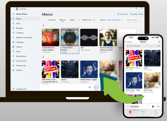Click the Archivos folder icon
The width and height of the screenshot is (167, 121).
(13, 70)
